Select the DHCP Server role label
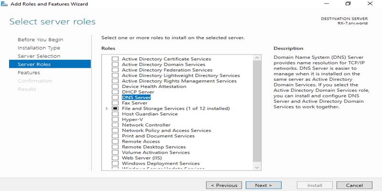The image size is (382, 191). (138, 92)
